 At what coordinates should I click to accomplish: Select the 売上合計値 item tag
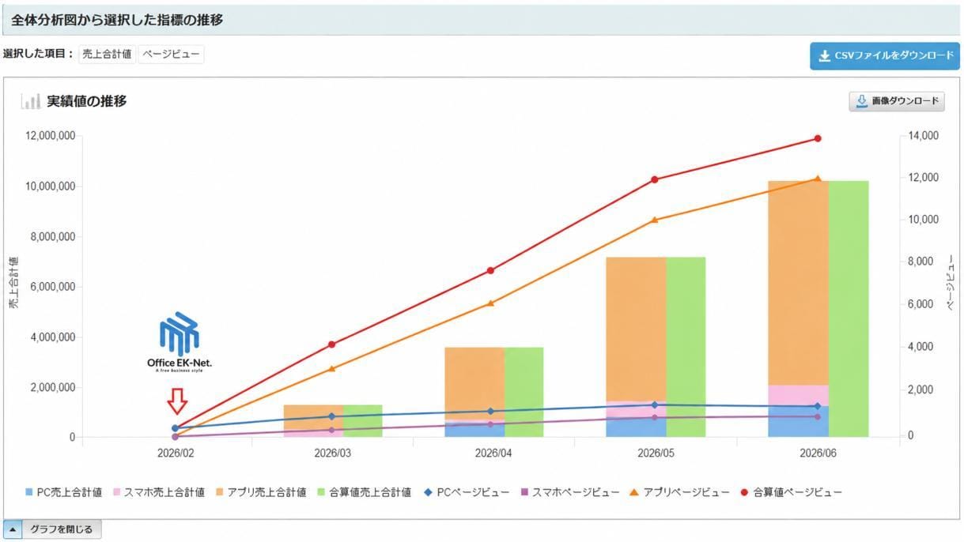[107, 55]
